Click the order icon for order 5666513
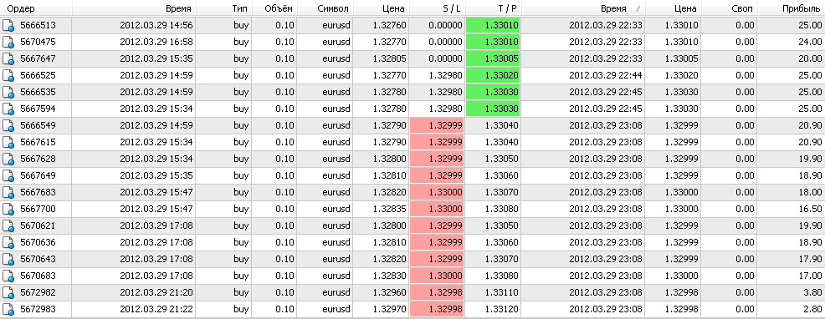Viewport: 825px width, 319px height. tap(8, 26)
